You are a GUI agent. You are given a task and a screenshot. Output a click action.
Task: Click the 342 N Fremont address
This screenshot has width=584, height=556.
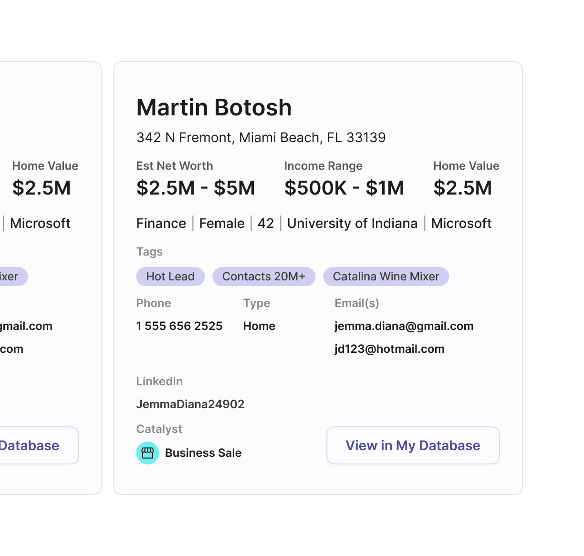click(261, 138)
